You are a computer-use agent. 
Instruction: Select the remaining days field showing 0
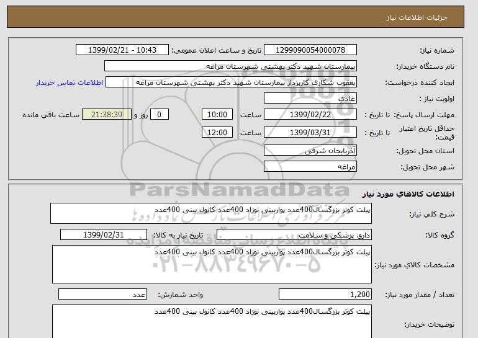pos(160,115)
